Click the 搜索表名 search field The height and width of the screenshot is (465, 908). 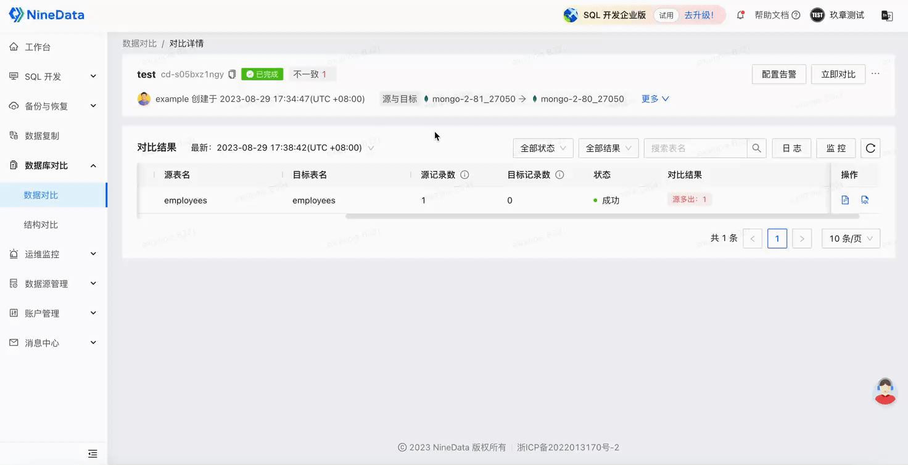pos(696,148)
